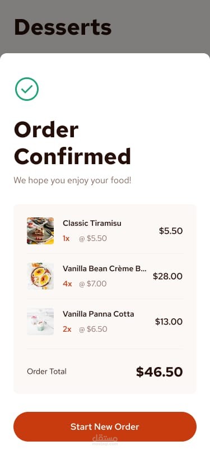The width and height of the screenshot is (210, 455).
Task: Select the truncated Vanilla Bean Crème item name
Action: click(105, 269)
